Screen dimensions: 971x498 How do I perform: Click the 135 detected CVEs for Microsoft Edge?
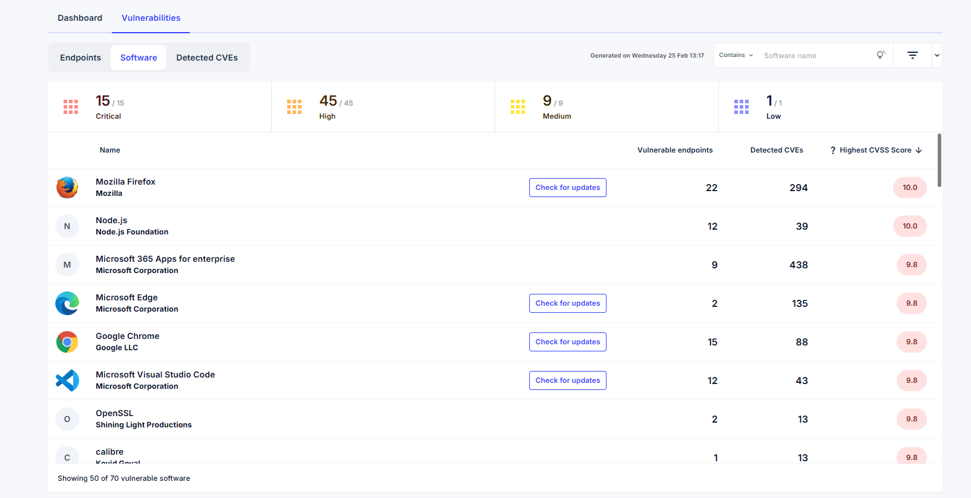(x=800, y=303)
